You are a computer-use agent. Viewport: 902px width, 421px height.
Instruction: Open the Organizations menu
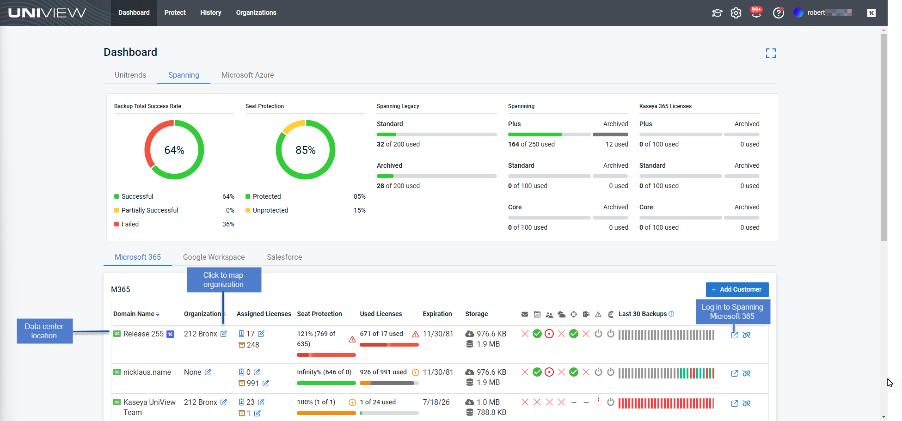pos(256,12)
